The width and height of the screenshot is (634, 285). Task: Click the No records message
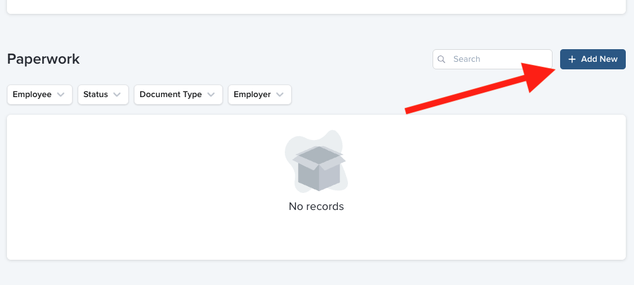point(316,206)
